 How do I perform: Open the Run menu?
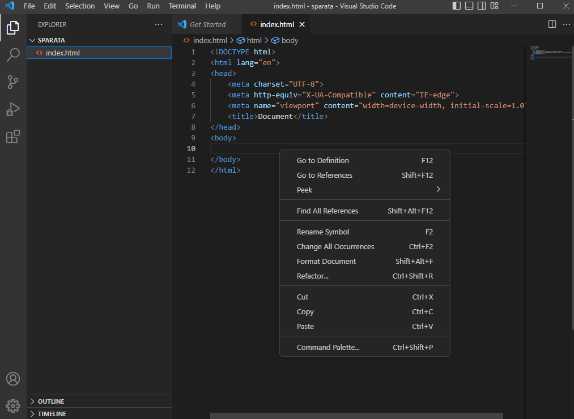(153, 6)
